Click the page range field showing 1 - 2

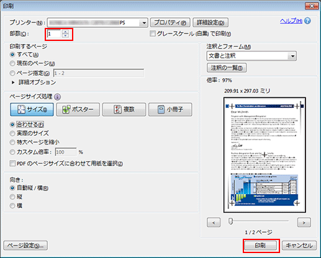tap(99, 73)
